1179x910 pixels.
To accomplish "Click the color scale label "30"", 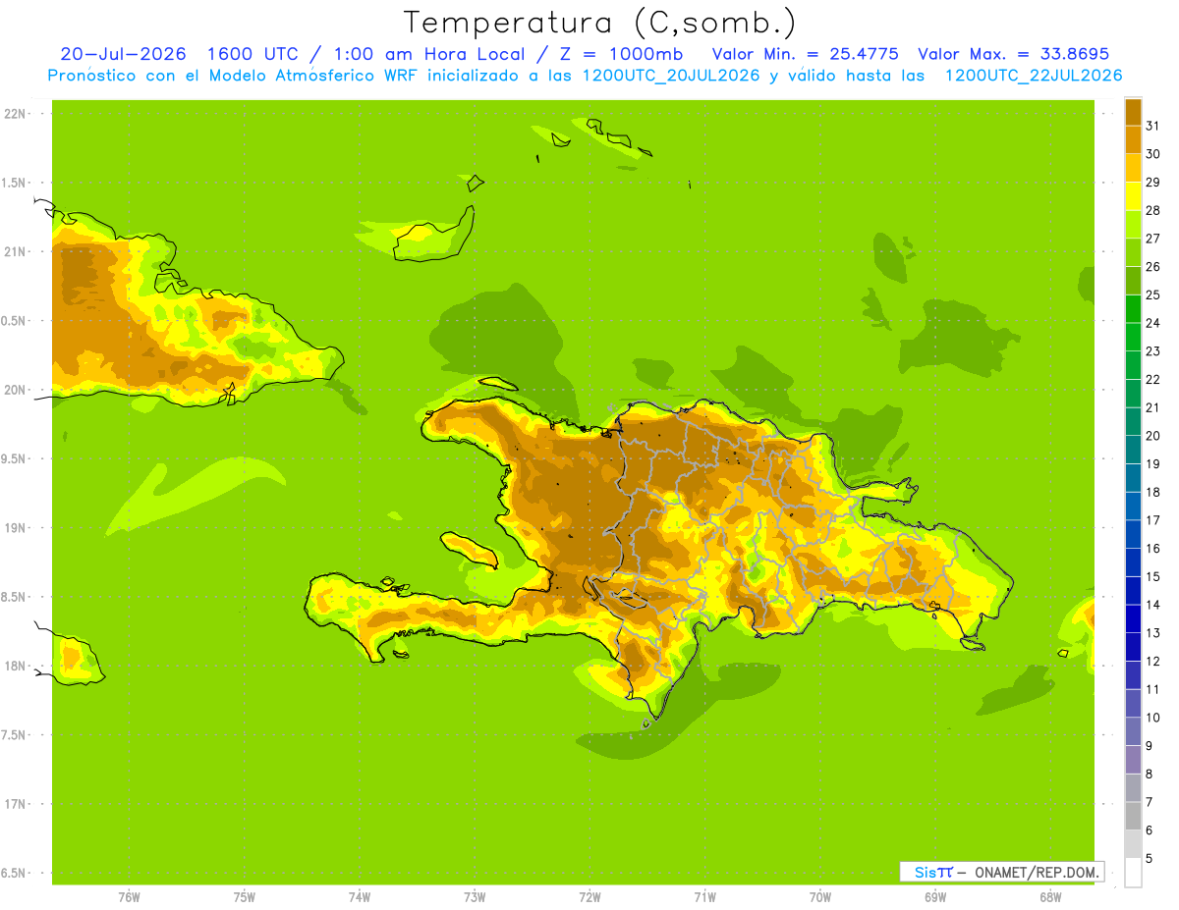I will [1152, 154].
